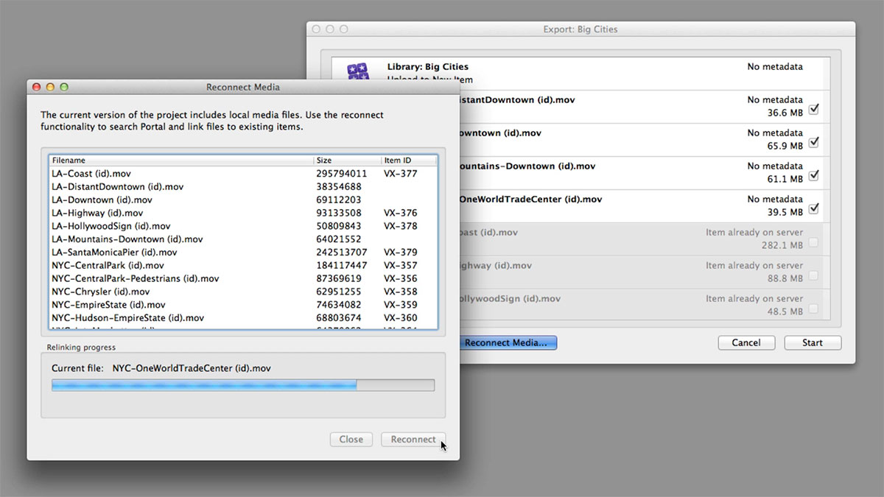Sort the list by the Filename column header
The width and height of the screenshot is (884, 497).
(x=181, y=160)
